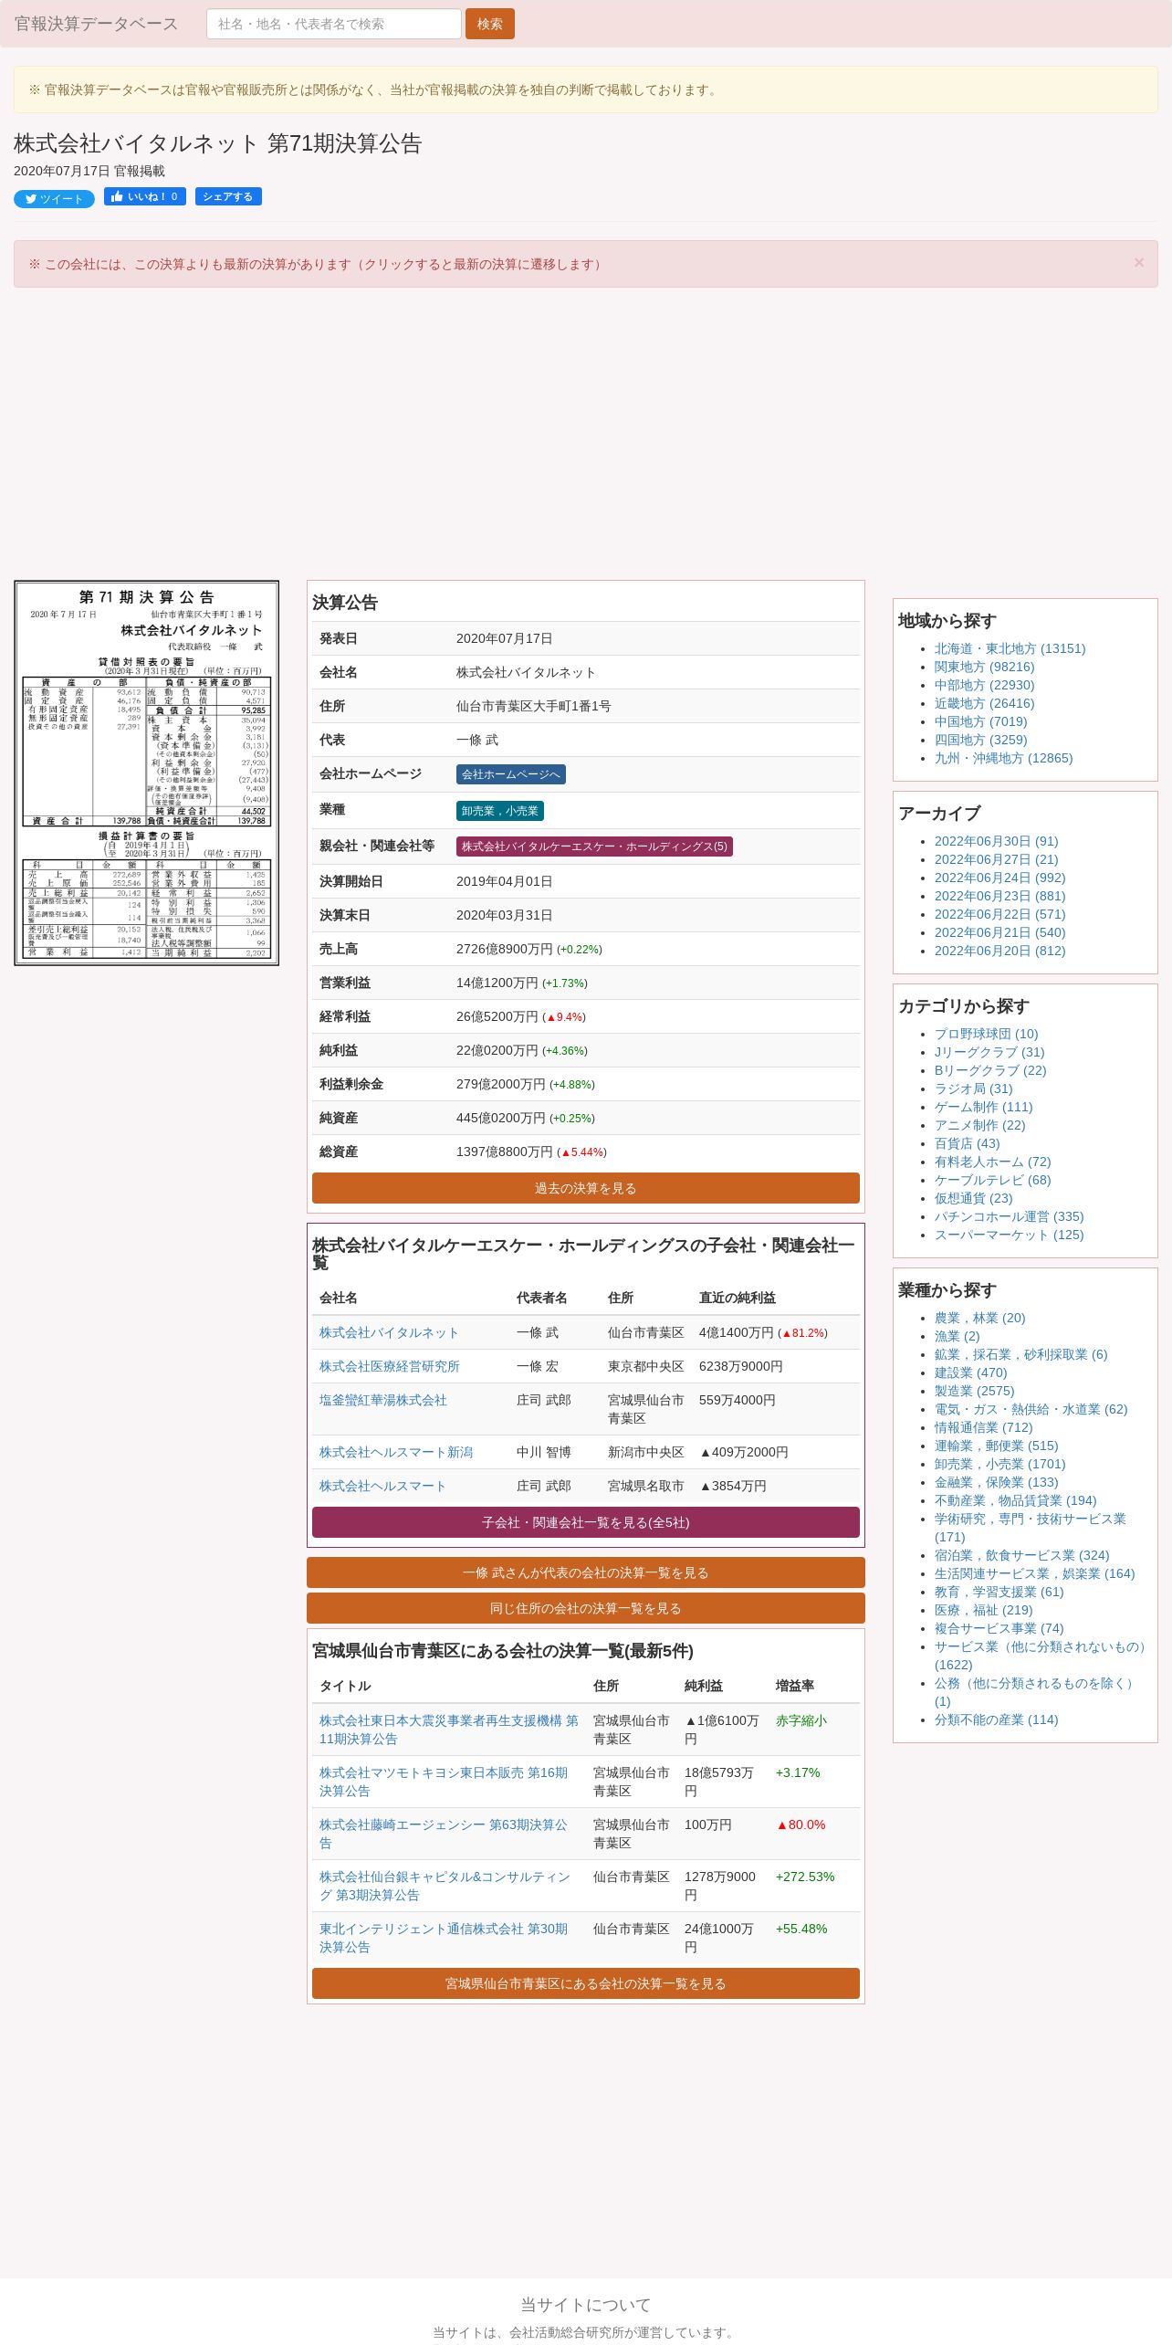
Task: Browse industry 分類不能の産業 (114)
Action: pyautogui.click(x=997, y=1720)
